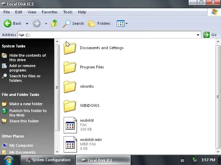Image resolution: width=221 pixels, height=165 pixels.
Task: Click the task pane scrollbar thumb
Action: pyautogui.click(x=57, y=88)
